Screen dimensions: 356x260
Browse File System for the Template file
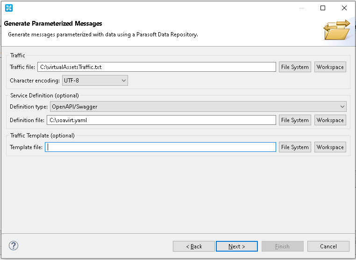[x=295, y=147]
